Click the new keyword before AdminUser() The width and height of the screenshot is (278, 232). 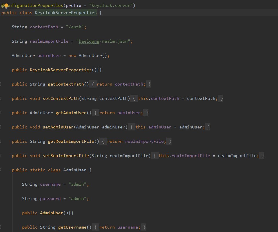(72, 55)
